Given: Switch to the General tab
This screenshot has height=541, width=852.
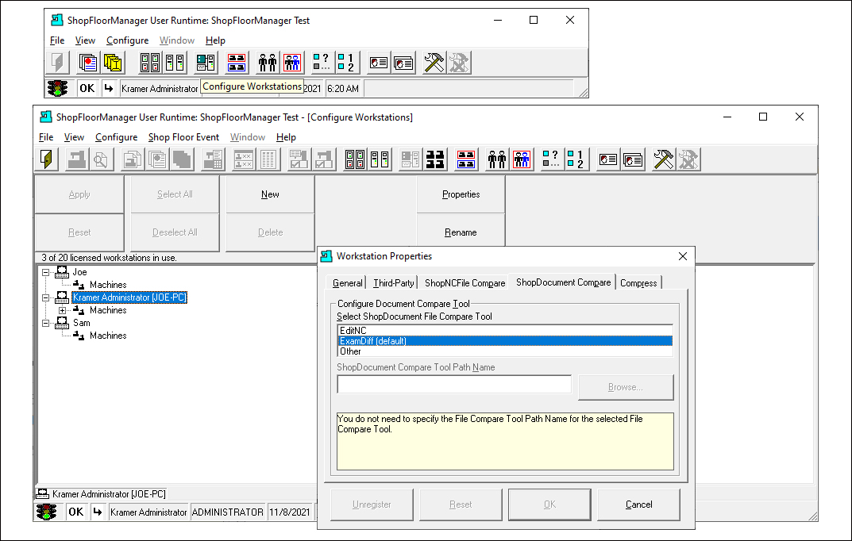Looking at the screenshot, I should (x=347, y=282).
